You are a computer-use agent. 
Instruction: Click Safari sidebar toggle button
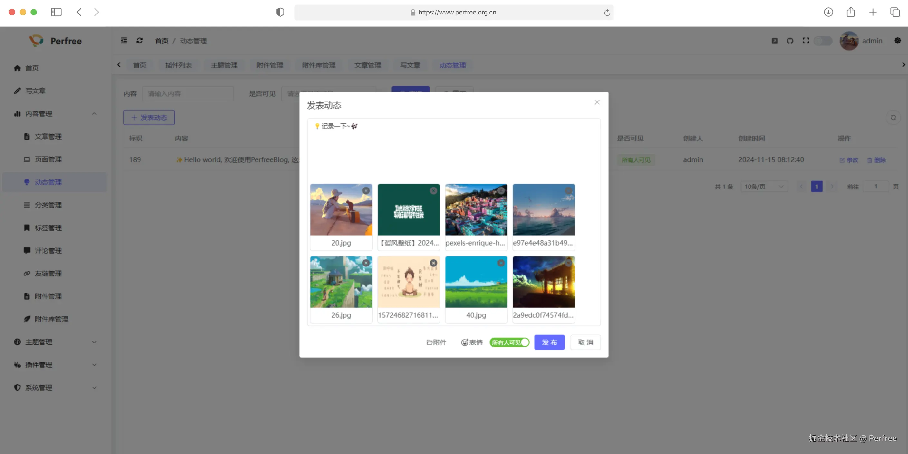(x=56, y=12)
